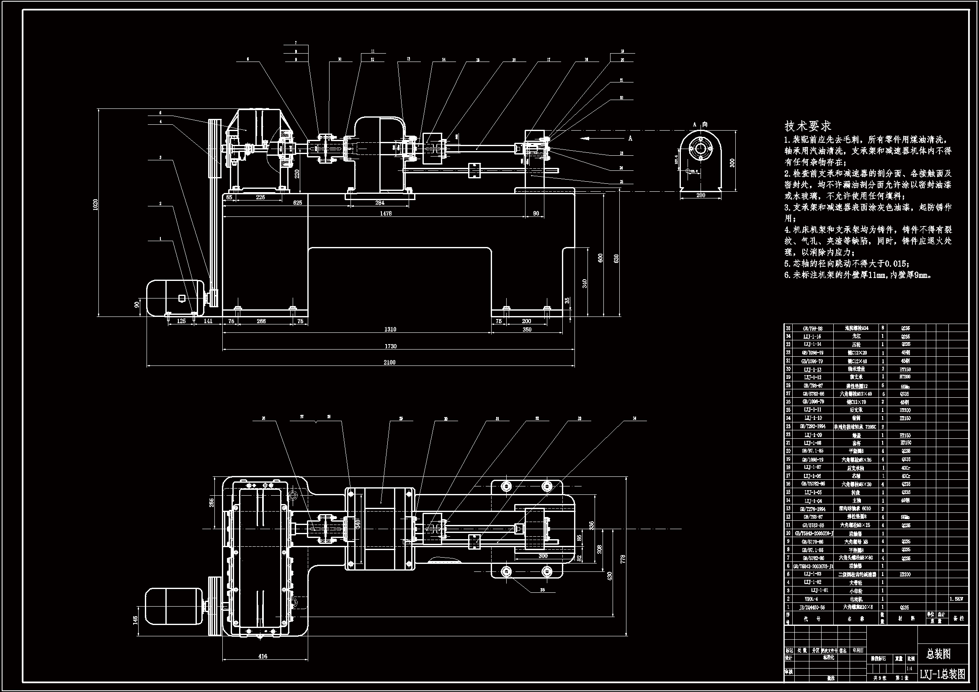Viewport: 979px width, 692px height.
Task: Click the 技术要求 heading text
Action: click(x=808, y=126)
